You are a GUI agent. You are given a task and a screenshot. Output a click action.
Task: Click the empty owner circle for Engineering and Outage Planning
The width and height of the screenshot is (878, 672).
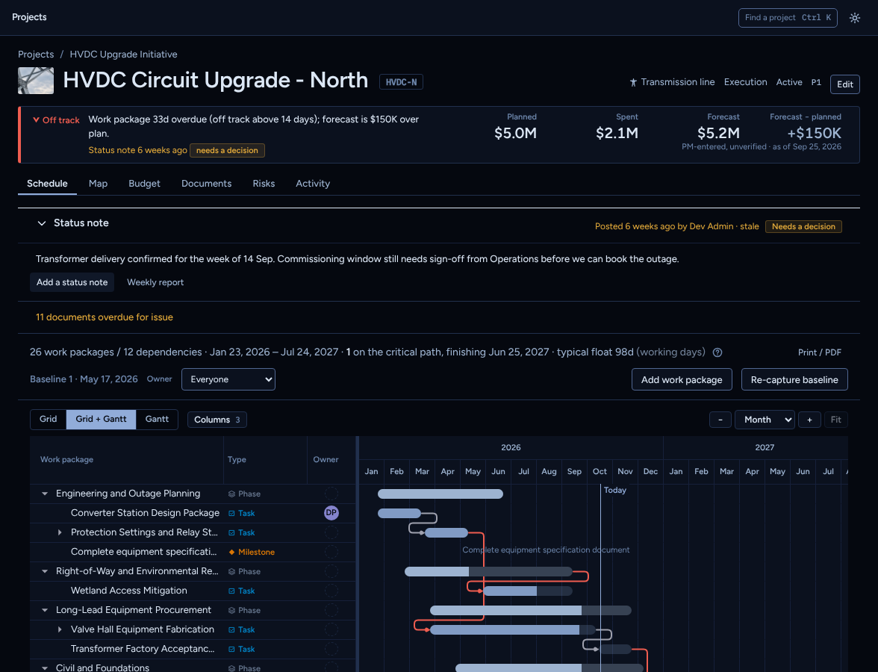tap(331, 494)
